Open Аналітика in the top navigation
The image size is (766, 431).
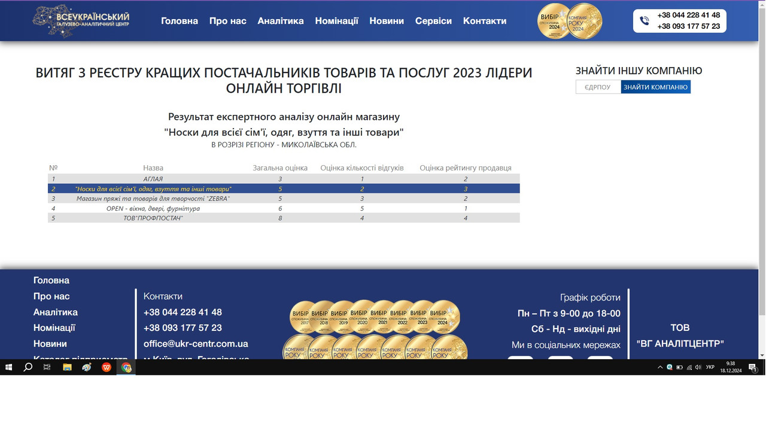[x=281, y=21]
